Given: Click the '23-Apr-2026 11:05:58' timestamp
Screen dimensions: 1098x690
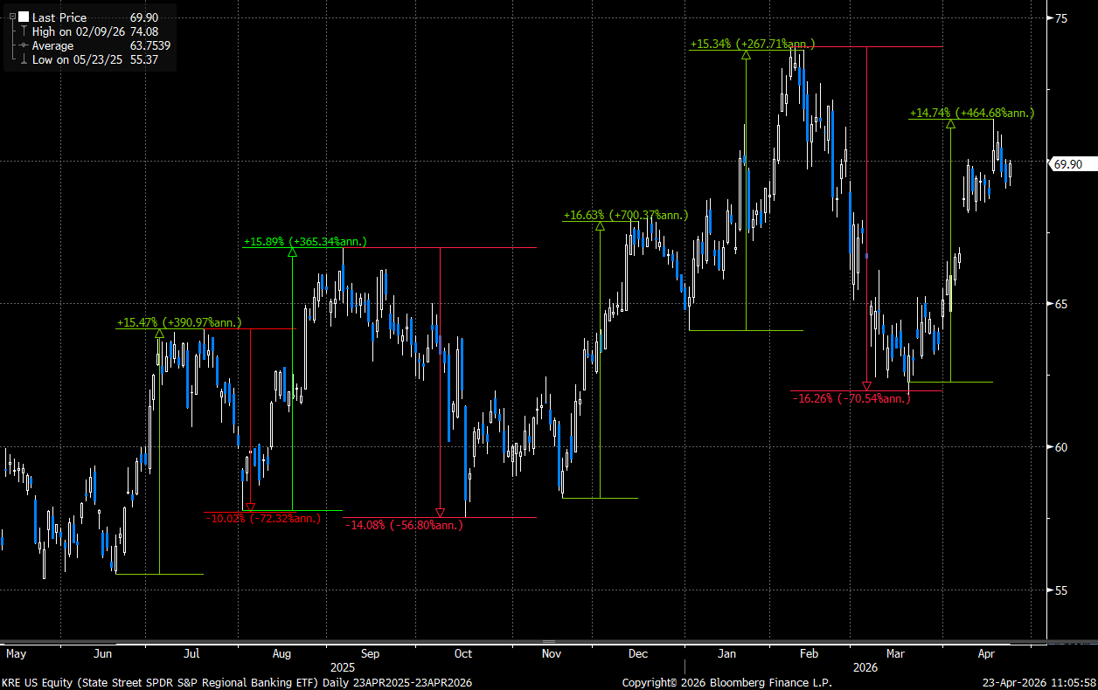Looking at the screenshot, I should point(1039,682).
